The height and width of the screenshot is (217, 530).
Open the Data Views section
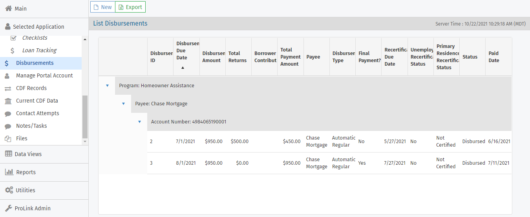coord(44,154)
